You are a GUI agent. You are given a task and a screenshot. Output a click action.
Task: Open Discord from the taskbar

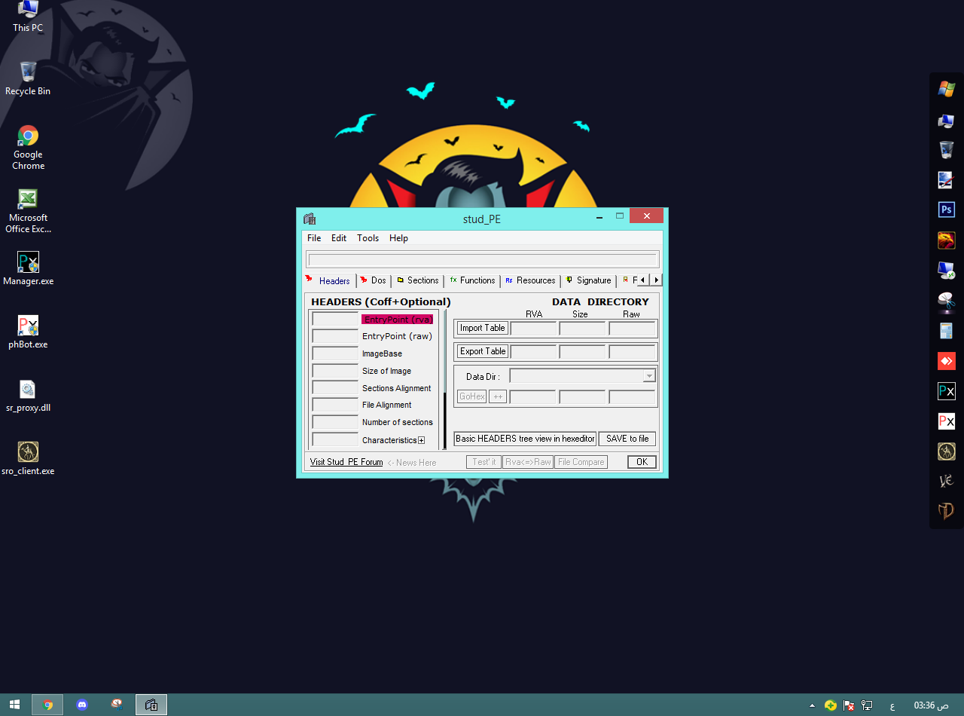(x=82, y=705)
